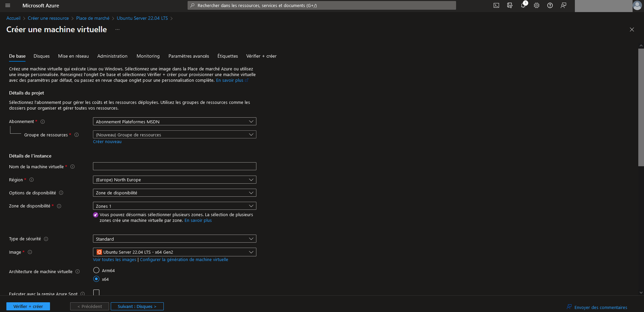The height and width of the screenshot is (312, 644).
Task: Go to Ubuntu Server 22.04 LTS breadcrumb
Action: pyautogui.click(x=142, y=18)
